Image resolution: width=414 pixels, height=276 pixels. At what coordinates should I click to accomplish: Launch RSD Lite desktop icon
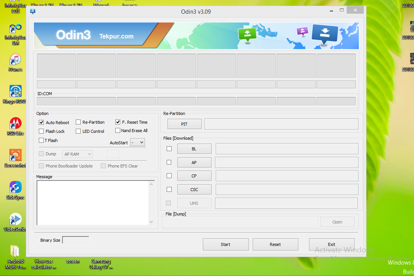pyautogui.click(x=15, y=126)
